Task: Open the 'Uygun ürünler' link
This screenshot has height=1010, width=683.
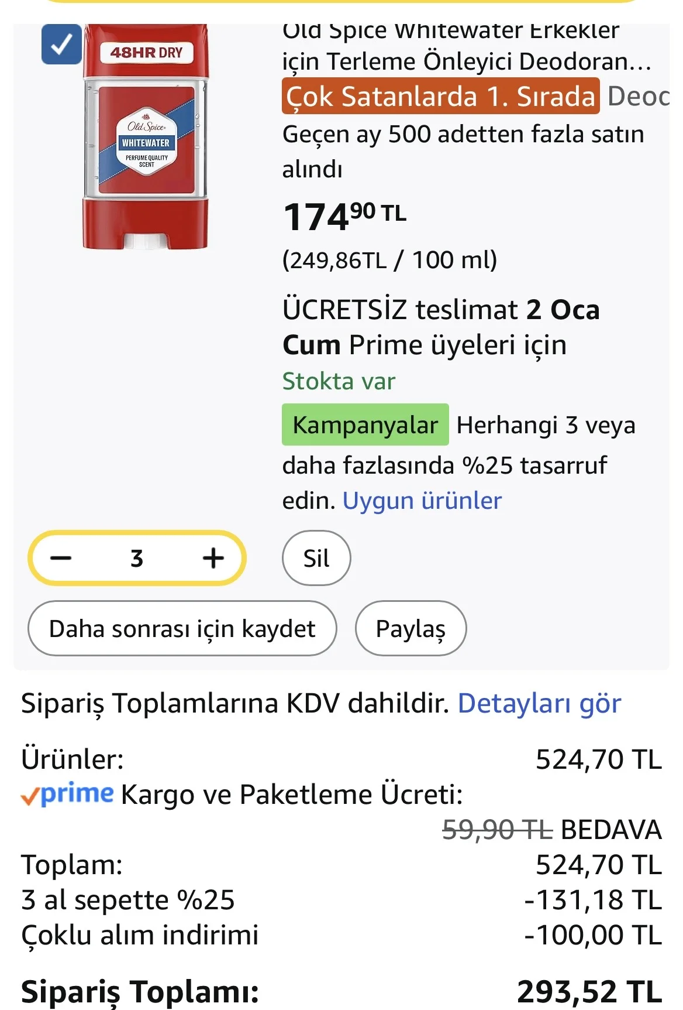Action: tap(422, 501)
